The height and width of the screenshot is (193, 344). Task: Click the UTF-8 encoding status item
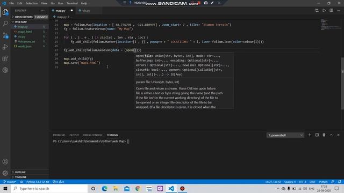(x=302, y=182)
